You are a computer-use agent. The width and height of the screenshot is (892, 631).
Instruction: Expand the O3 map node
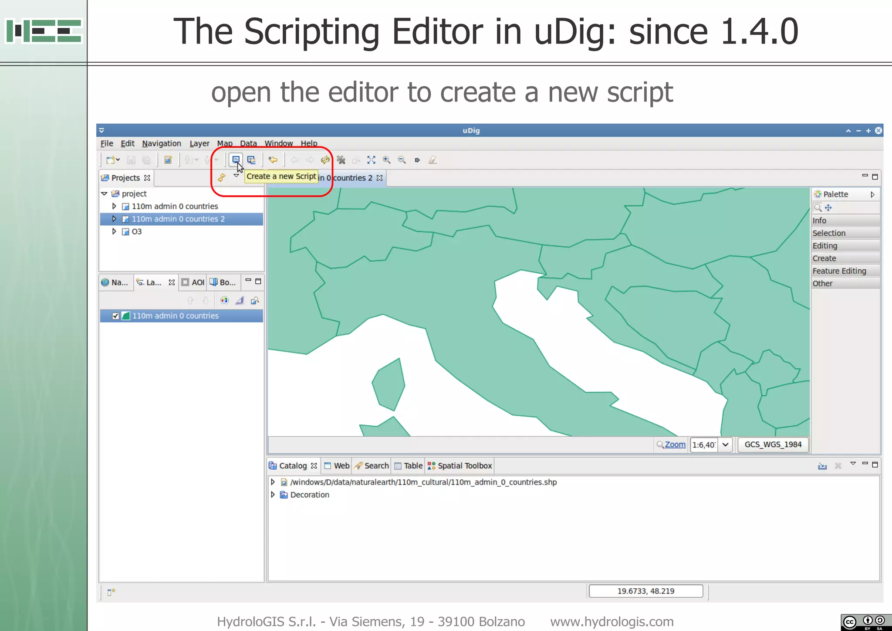click(114, 231)
